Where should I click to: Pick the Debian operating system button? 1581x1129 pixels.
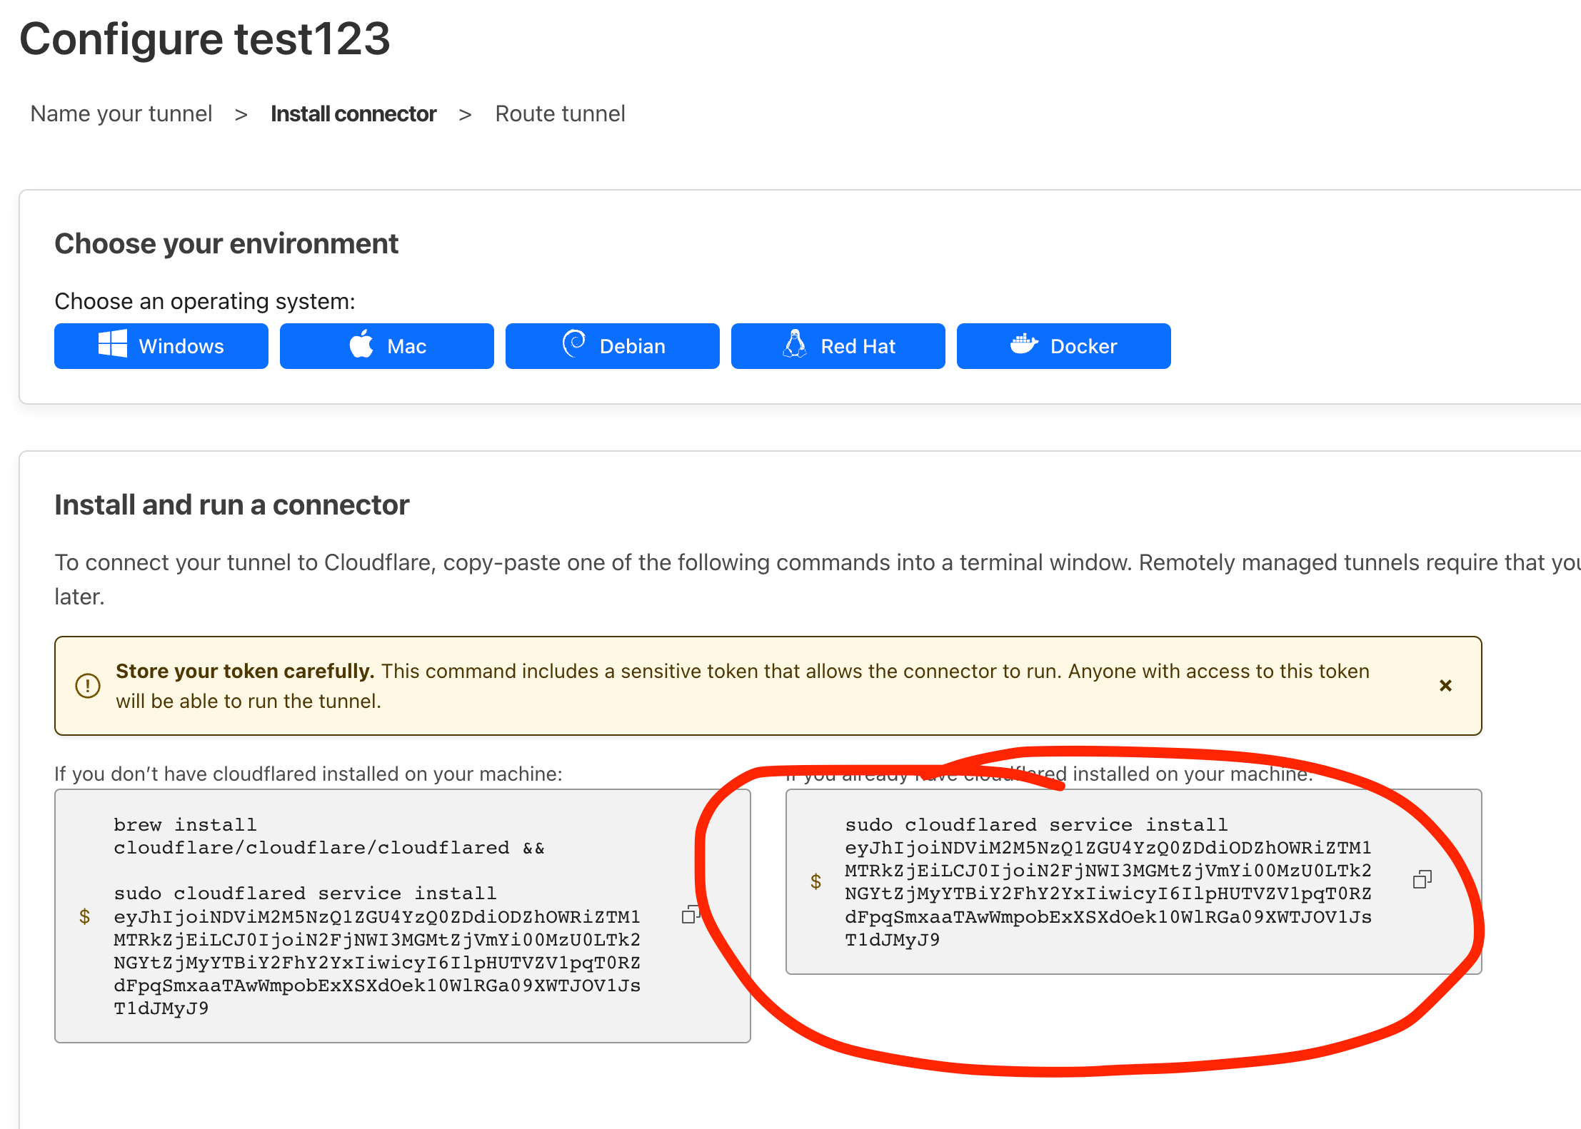click(613, 346)
